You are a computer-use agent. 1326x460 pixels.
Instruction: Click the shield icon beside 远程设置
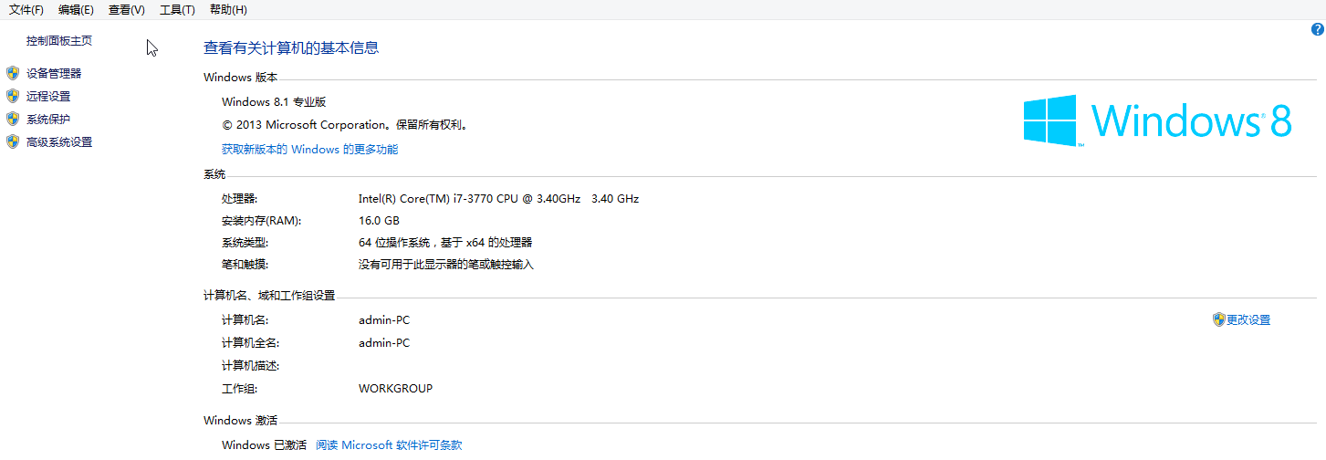12,96
